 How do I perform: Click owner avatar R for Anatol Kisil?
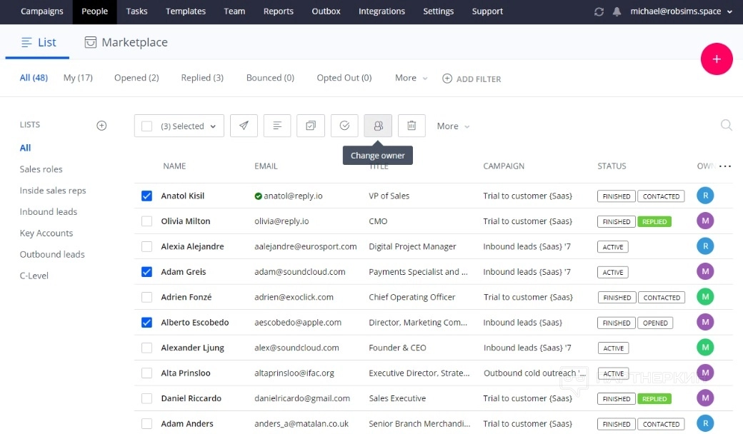coord(705,196)
